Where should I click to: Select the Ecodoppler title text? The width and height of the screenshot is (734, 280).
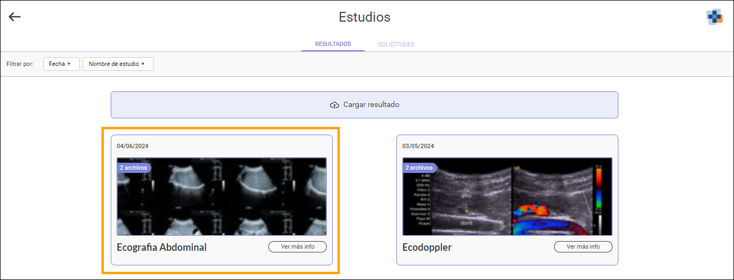[x=427, y=248]
